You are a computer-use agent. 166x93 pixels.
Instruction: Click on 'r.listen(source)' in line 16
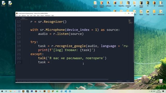pos(68,34)
